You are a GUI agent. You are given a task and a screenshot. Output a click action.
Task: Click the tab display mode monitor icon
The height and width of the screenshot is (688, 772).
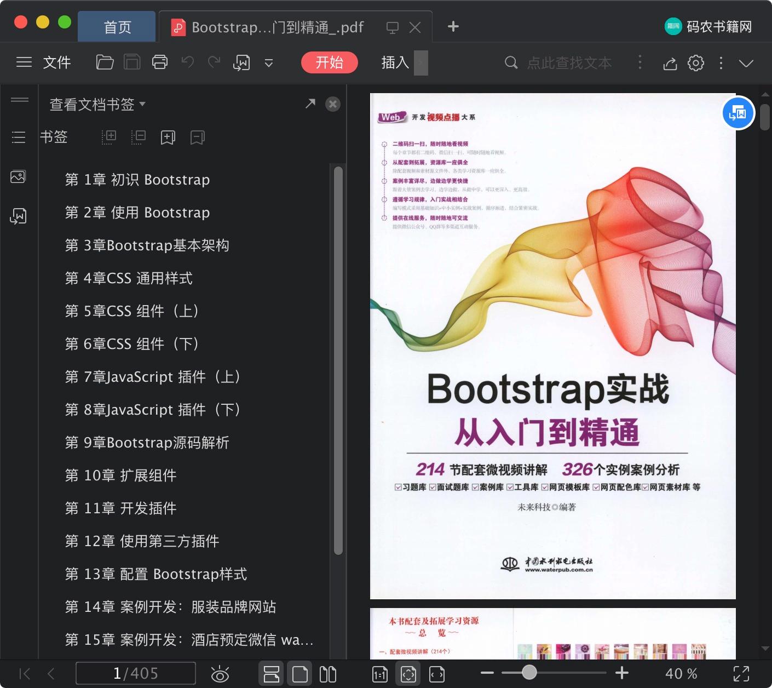coord(393,27)
